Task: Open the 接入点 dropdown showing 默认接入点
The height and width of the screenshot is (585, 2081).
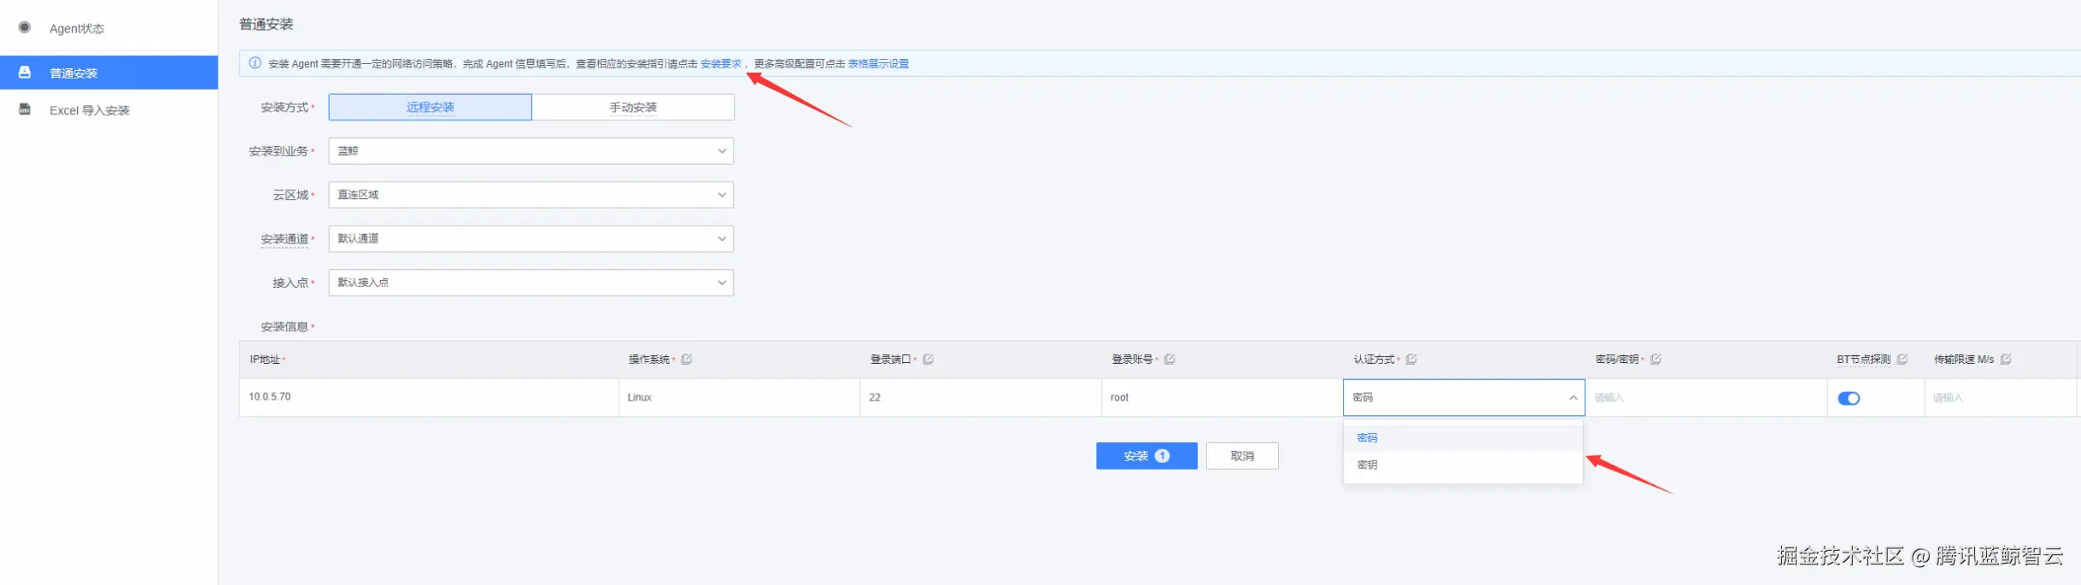Action: [x=531, y=283]
